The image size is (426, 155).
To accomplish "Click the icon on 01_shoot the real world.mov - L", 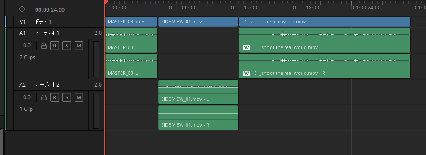I will [246, 47].
